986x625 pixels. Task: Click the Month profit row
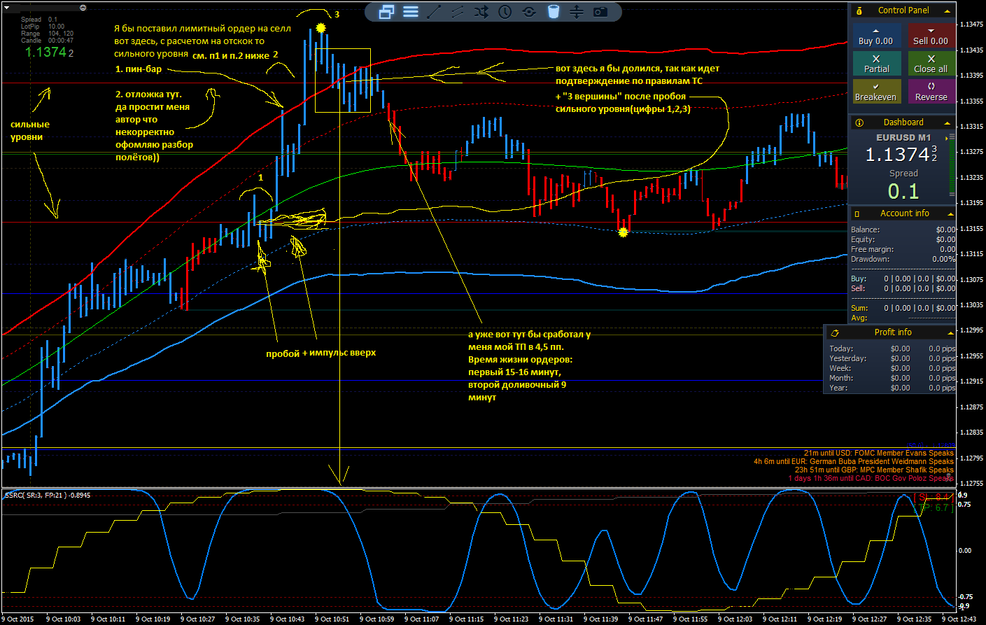(892, 378)
